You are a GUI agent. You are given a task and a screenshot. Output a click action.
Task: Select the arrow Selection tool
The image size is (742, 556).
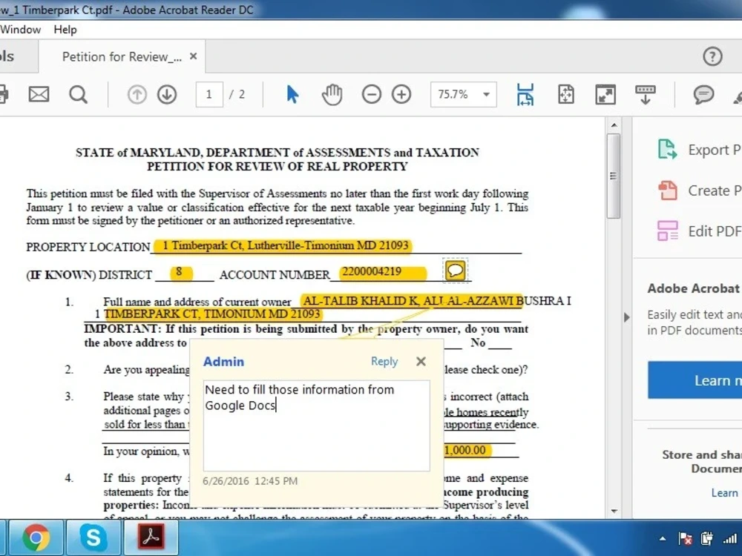(x=292, y=94)
